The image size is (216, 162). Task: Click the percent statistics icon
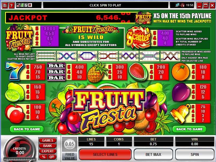[x=44, y=157]
